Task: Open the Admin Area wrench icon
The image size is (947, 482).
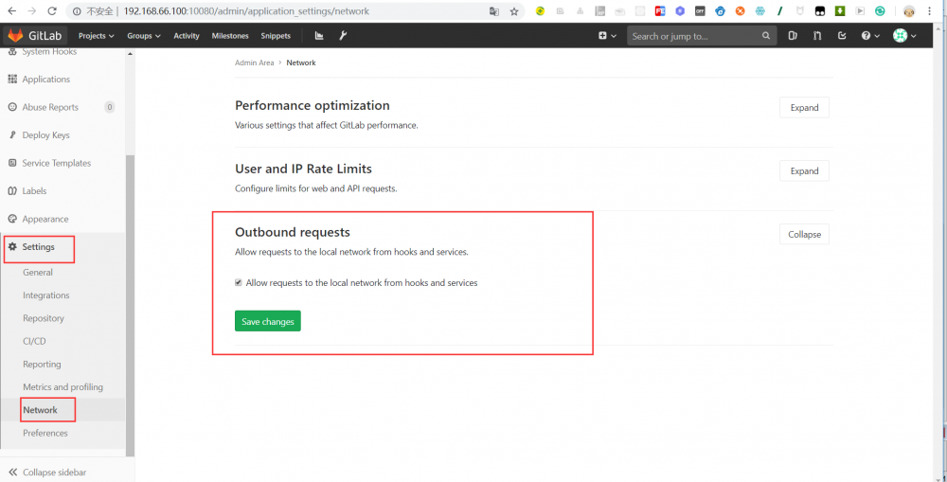Action: point(343,36)
